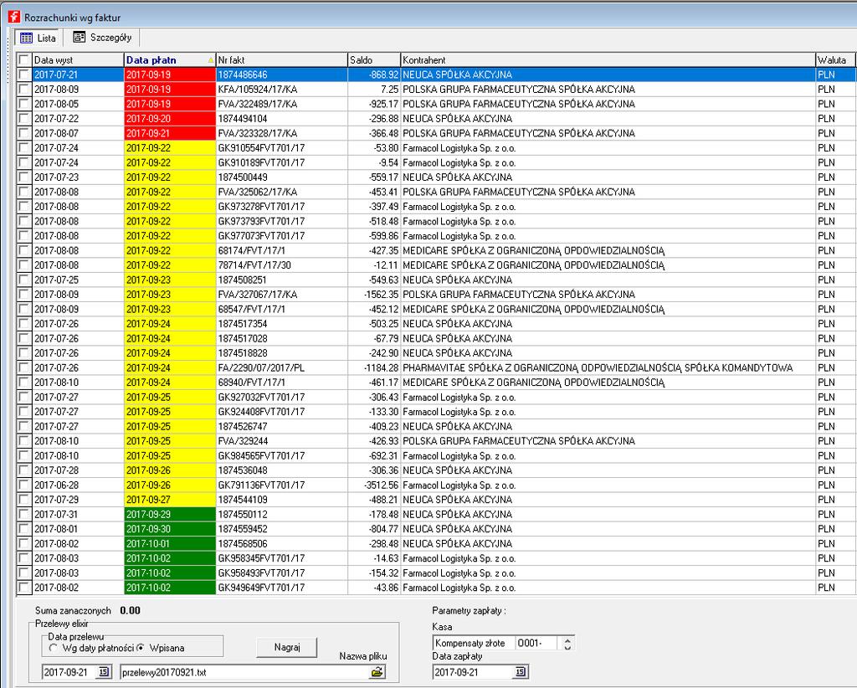Focus the Data przelewu date field
This screenshot has width=857, height=688.
(70, 672)
